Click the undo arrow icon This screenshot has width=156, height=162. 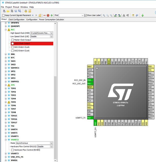click(33, 15)
